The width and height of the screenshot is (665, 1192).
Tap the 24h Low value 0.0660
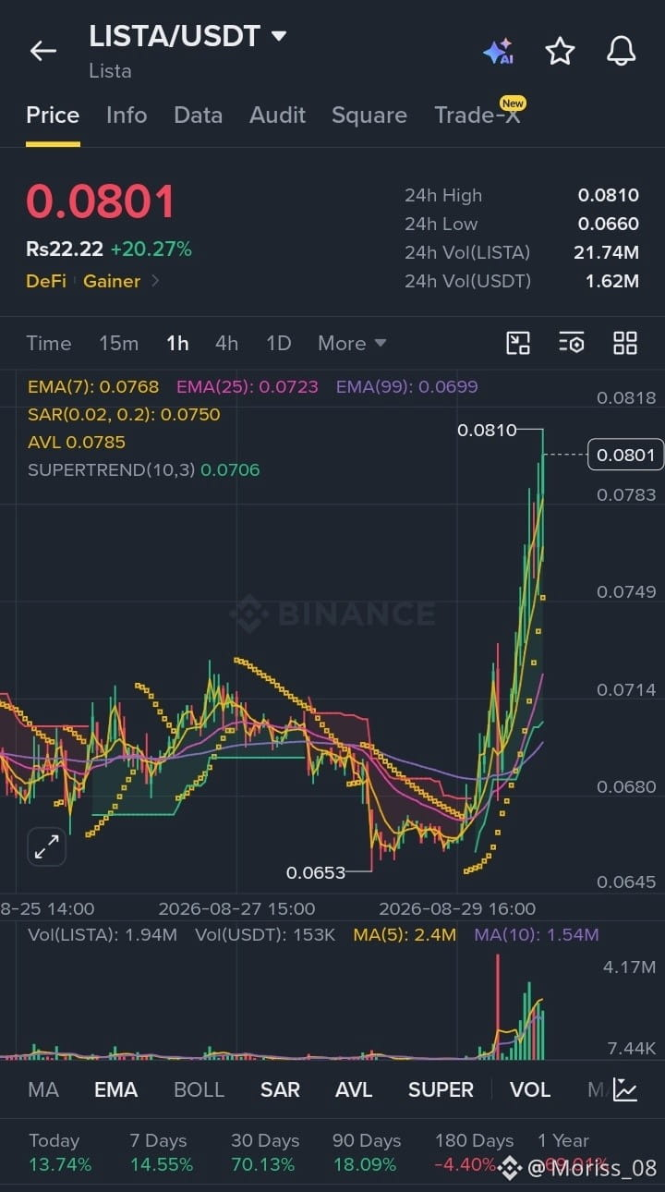609,224
